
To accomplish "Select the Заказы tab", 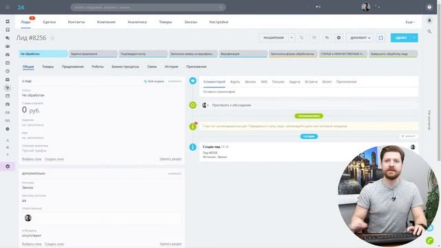I will pyautogui.click(x=190, y=22).
